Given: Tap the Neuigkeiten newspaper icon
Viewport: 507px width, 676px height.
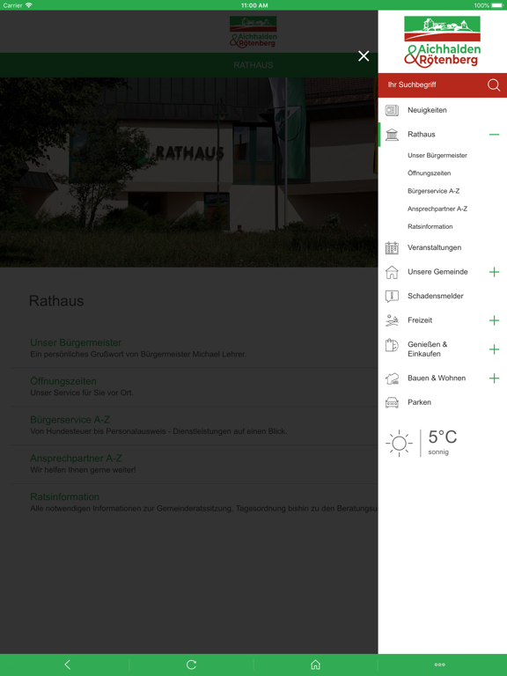Looking at the screenshot, I should 392,110.
